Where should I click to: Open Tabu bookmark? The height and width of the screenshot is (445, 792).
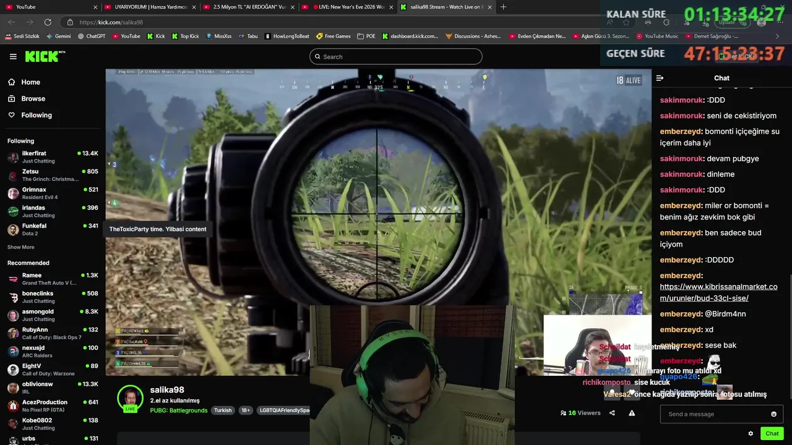point(247,36)
